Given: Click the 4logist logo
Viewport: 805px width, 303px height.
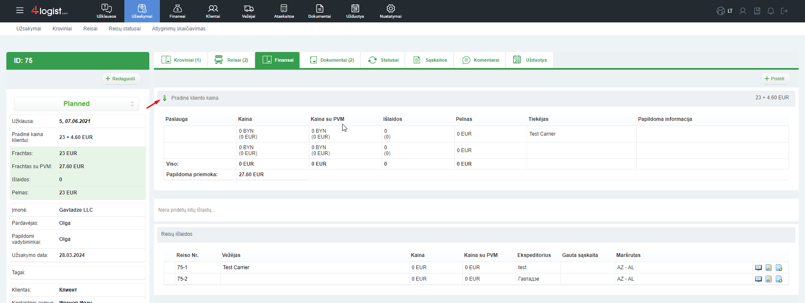Looking at the screenshot, I should point(49,11).
